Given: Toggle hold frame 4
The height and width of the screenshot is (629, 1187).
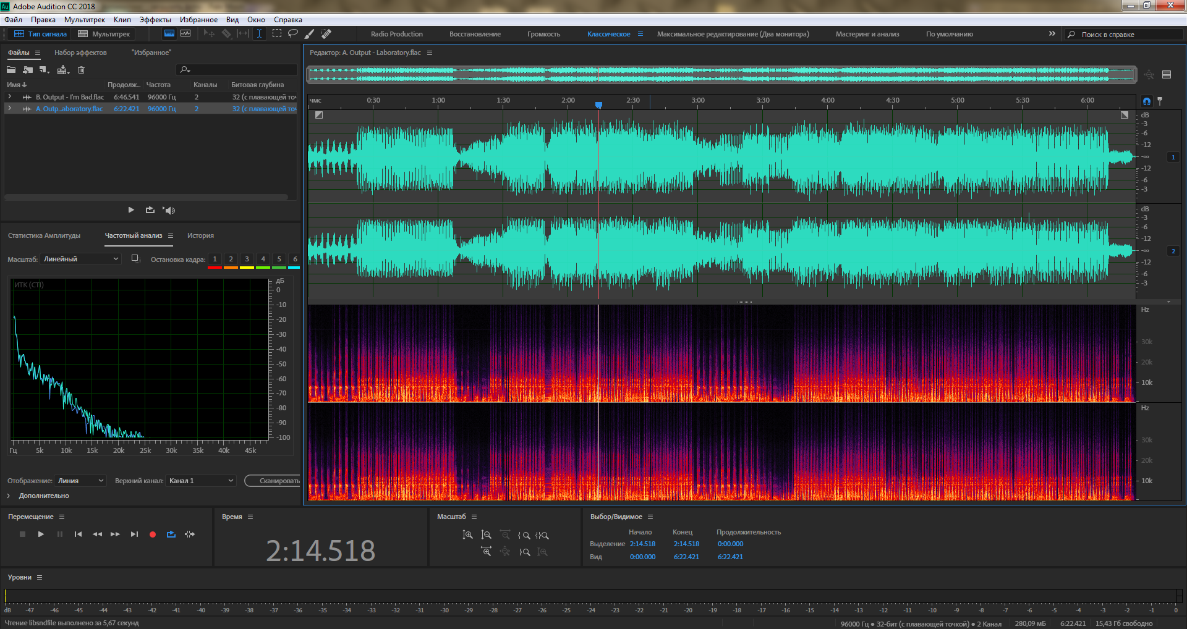Looking at the screenshot, I should pos(263,260).
